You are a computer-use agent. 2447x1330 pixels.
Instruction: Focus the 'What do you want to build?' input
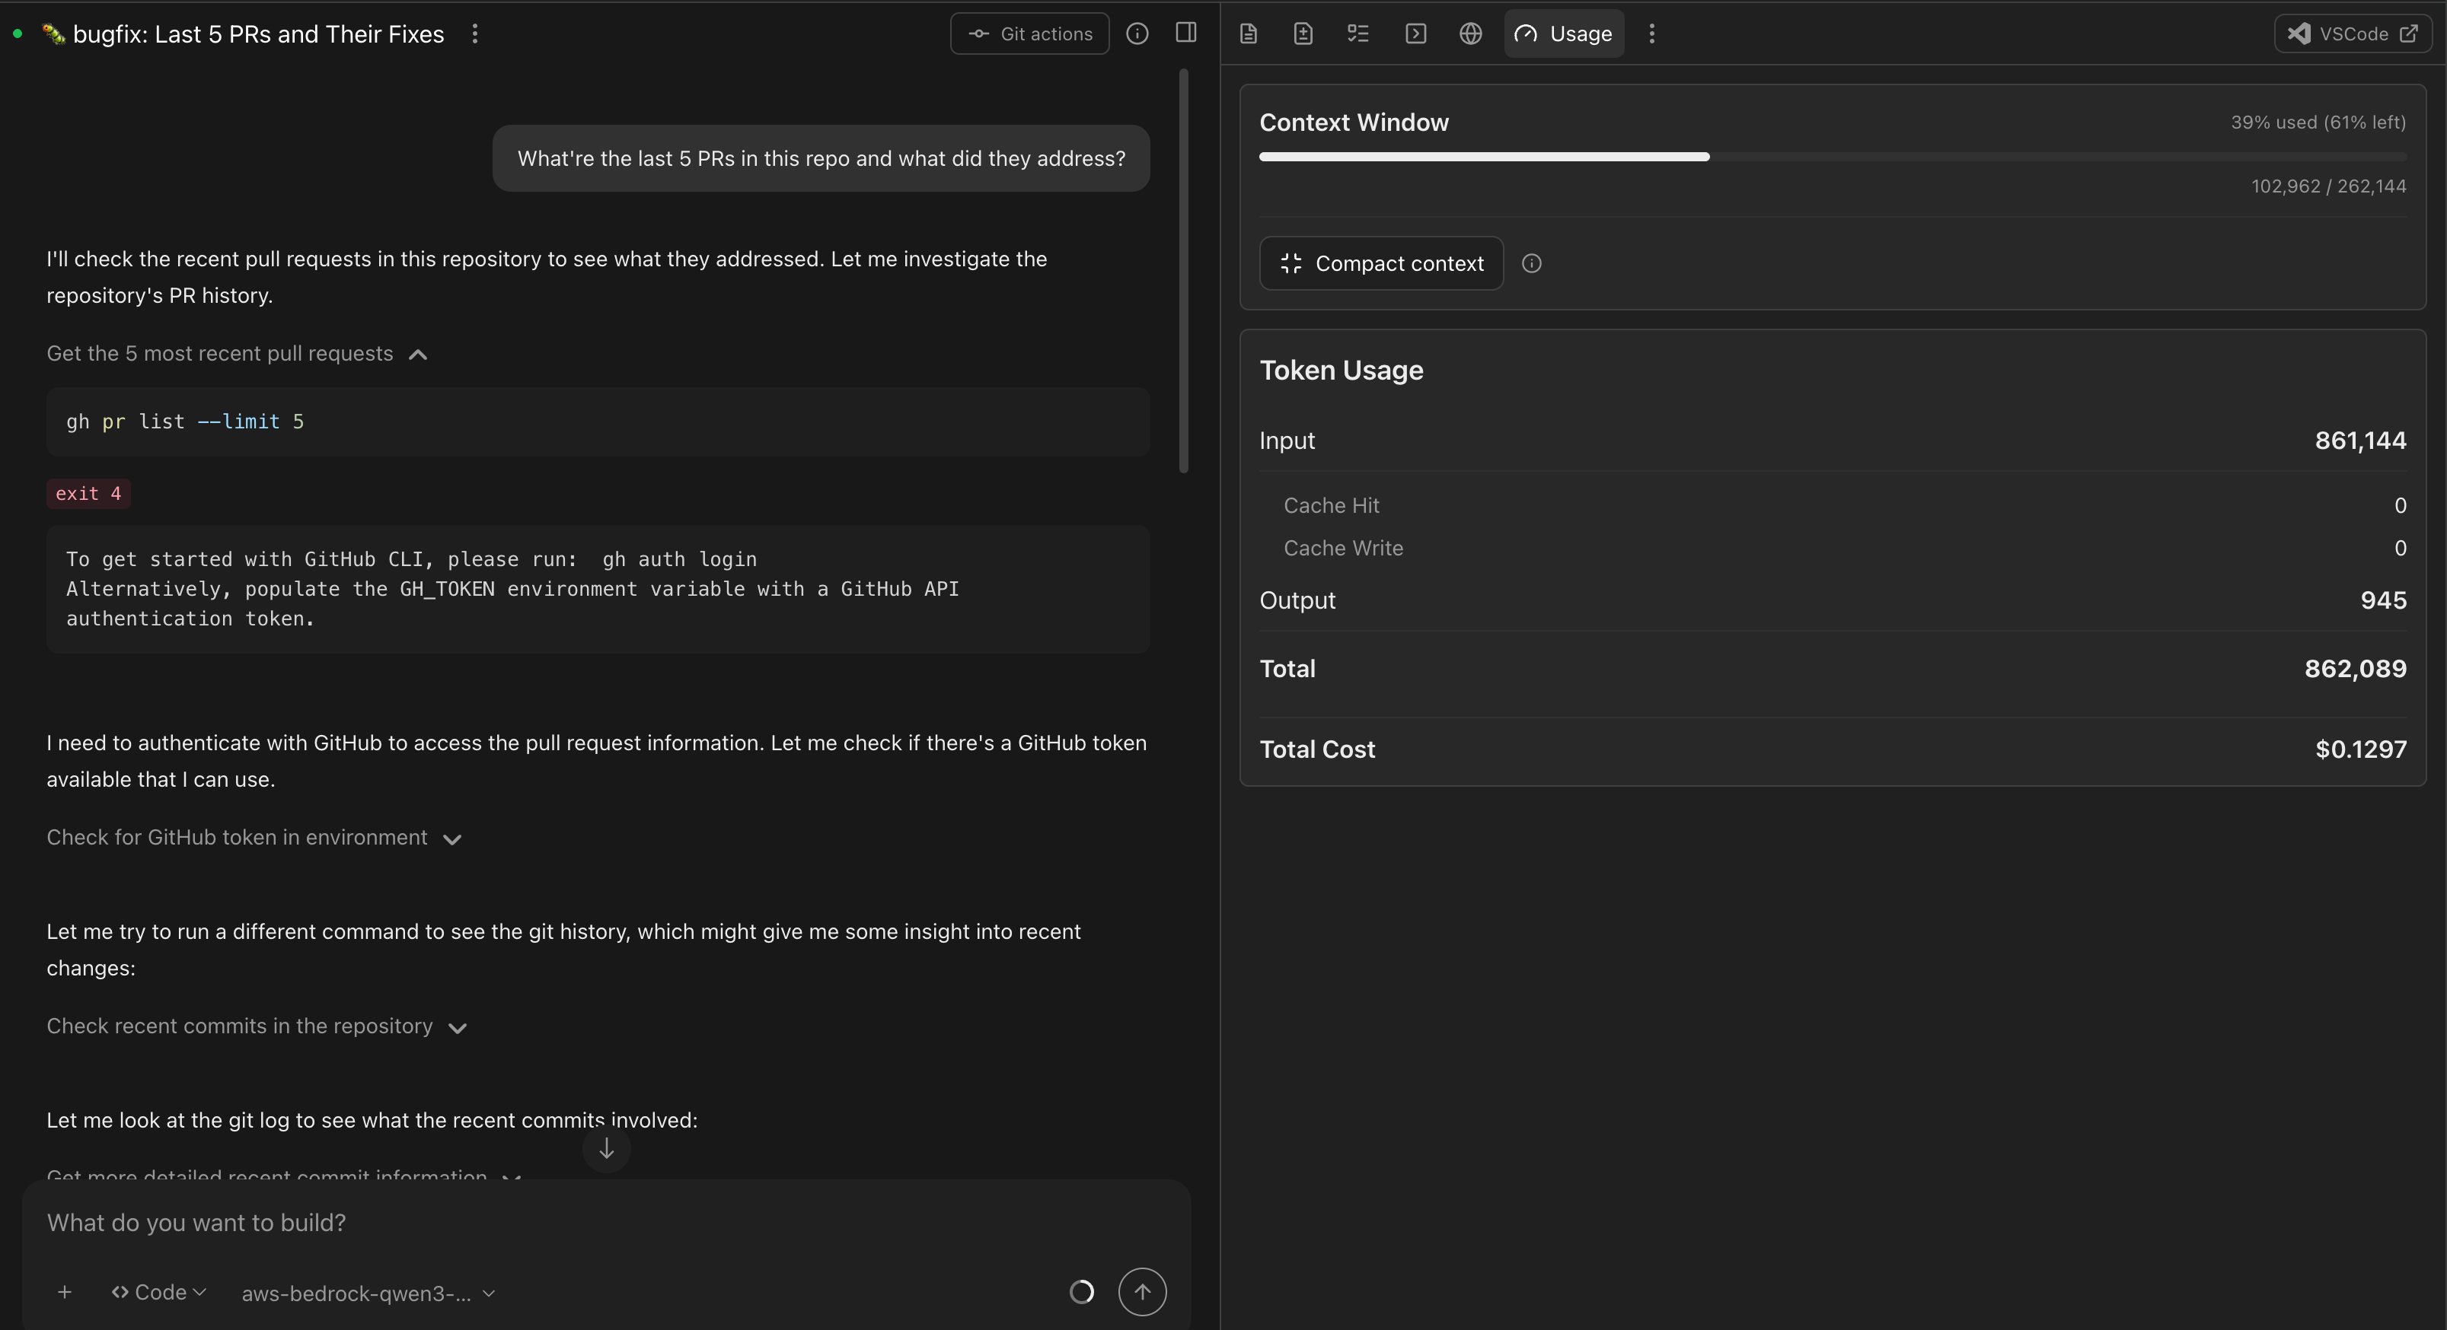[x=605, y=1223]
